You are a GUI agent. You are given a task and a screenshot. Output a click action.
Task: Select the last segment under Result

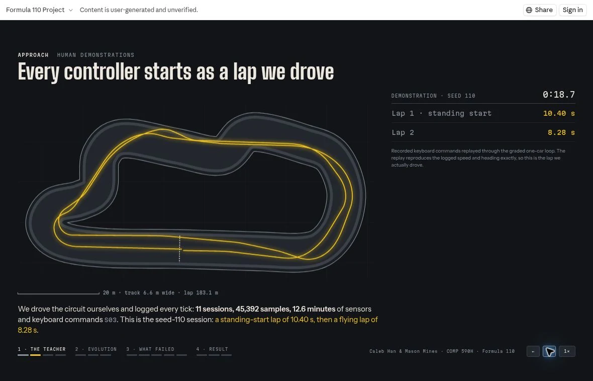[226, 355]
